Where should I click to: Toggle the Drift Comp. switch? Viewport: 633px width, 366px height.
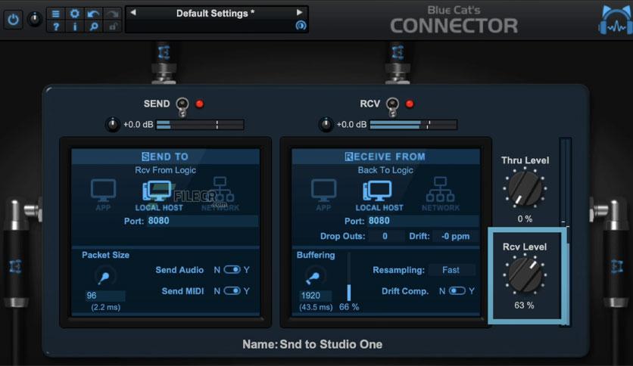[457, 290]
